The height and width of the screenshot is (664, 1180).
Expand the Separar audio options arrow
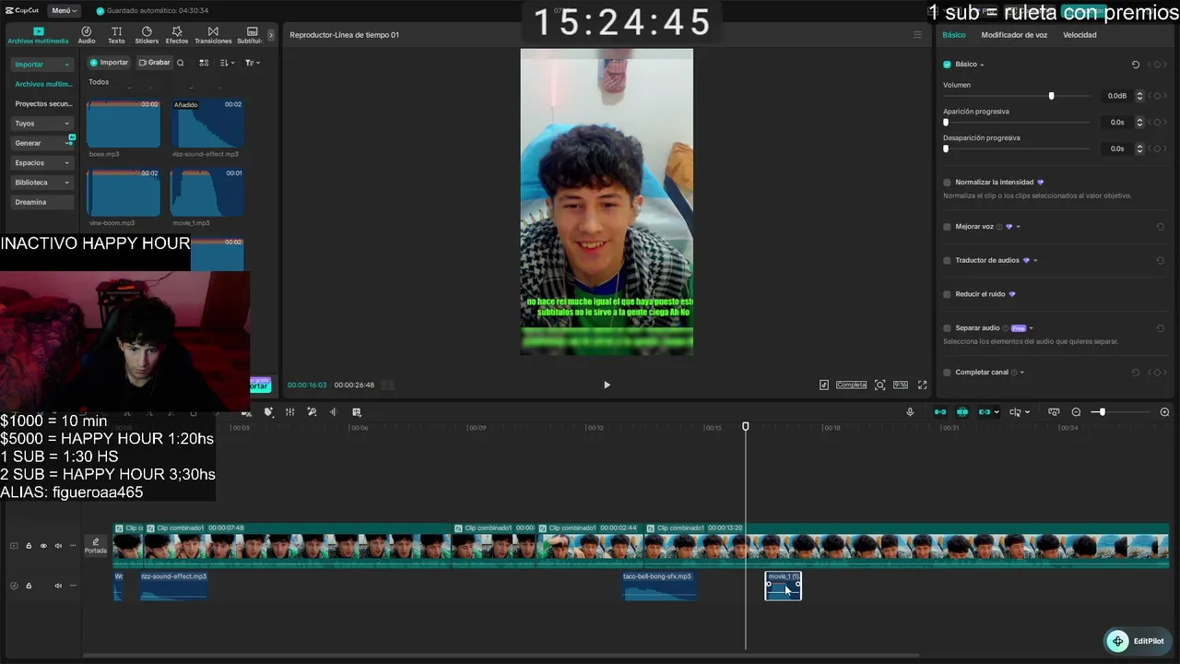[1031, 328]
